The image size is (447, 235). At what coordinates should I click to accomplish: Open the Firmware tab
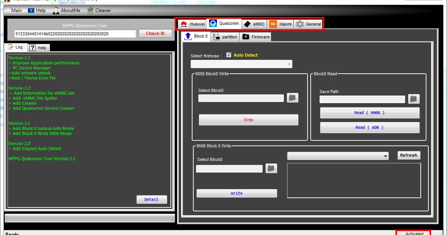[x=256, y=36]
